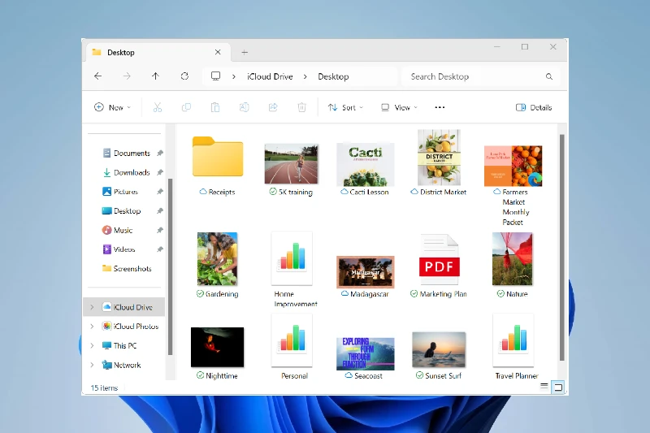Open the View dropdown menu

point(399,107)
